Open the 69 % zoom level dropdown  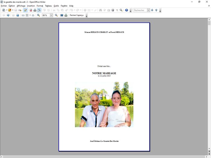coord(51,15)
